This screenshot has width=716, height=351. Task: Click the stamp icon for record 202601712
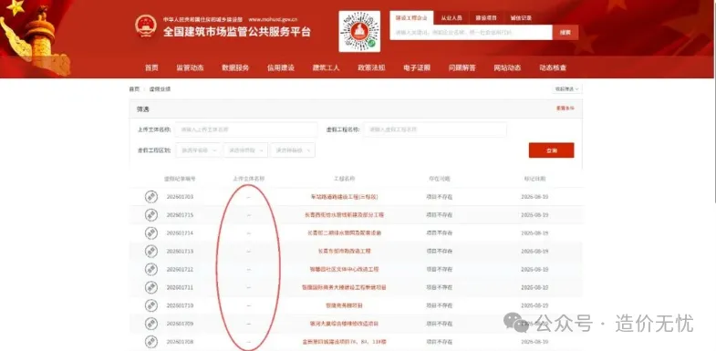pos(151,269)
